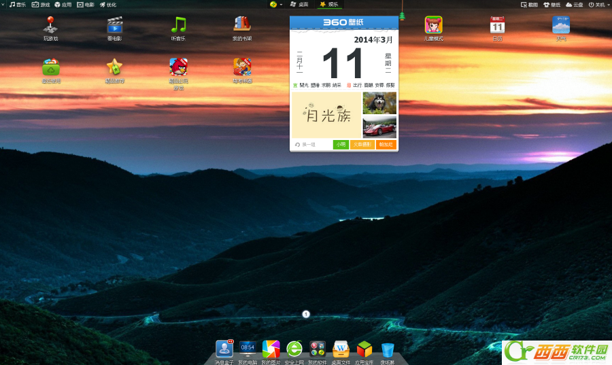612x365 pixels.
Task: Open 消息盒子 message box in dock
Action: [x=224, y=349]
